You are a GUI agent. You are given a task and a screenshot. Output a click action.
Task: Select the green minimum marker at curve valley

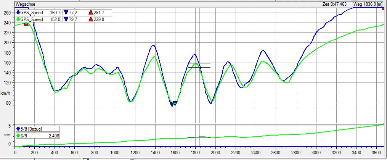click(x=175, y=103)
